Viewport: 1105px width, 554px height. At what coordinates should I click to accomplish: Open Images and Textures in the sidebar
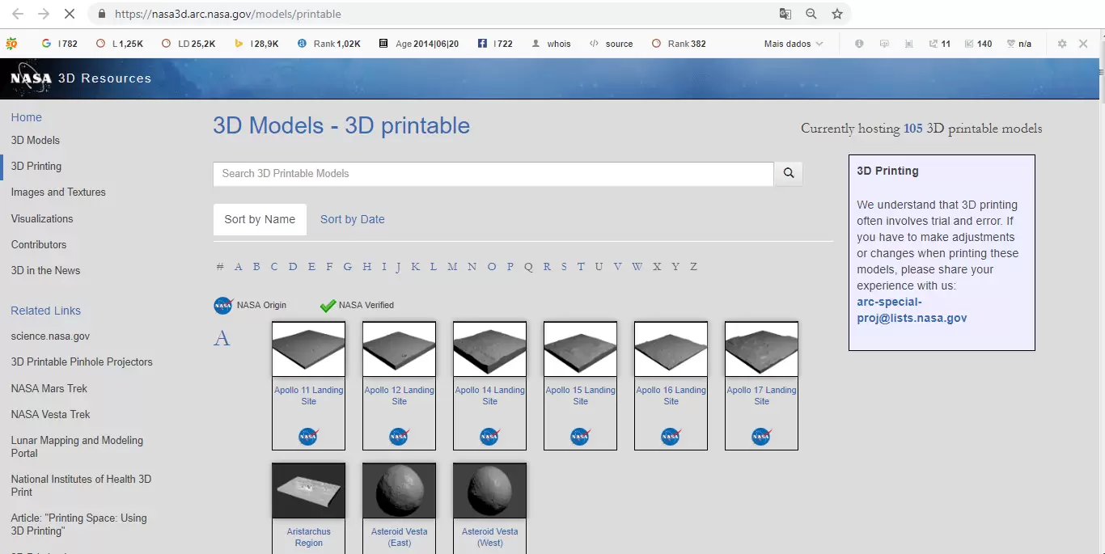pyautogui.click(x=58, y=192)
